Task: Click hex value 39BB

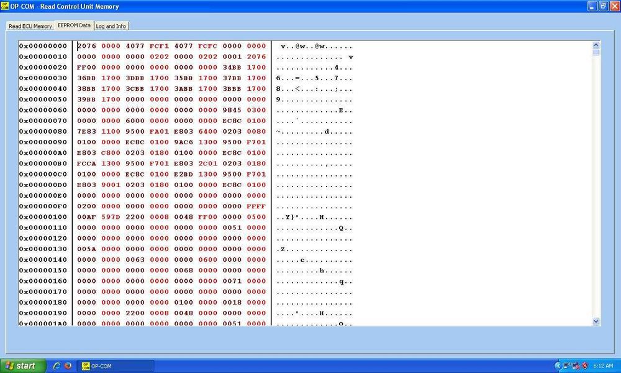Action: coord(86,99)
